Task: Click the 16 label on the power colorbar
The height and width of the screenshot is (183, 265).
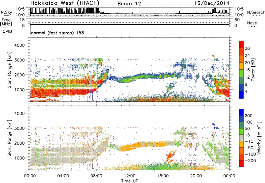Action: click(x=247, y=70)
